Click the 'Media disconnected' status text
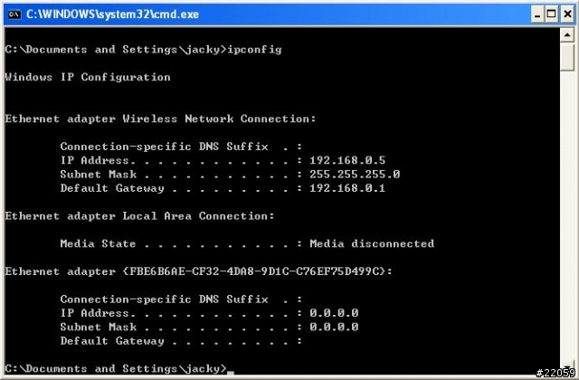 point(372,243)
